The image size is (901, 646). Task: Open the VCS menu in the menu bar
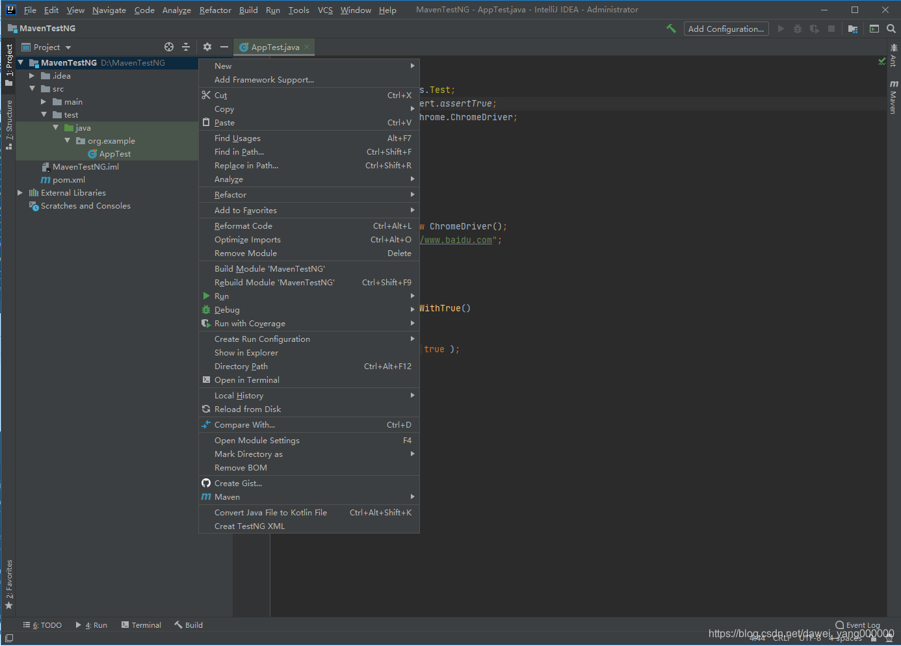tap(325, 10)
